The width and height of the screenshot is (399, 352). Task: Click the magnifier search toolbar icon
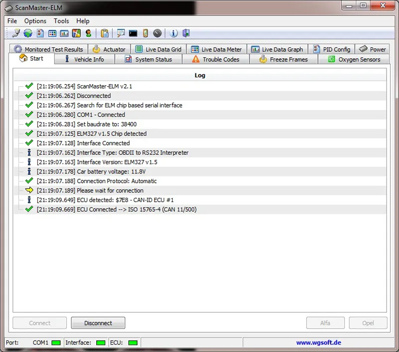point(121,33)
